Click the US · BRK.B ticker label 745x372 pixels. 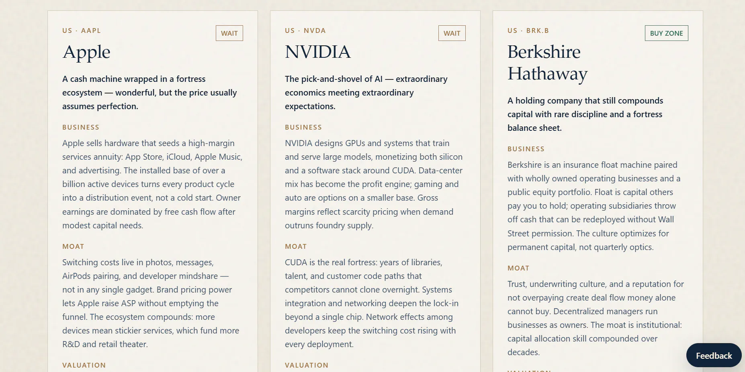click(x=528, y=30)
